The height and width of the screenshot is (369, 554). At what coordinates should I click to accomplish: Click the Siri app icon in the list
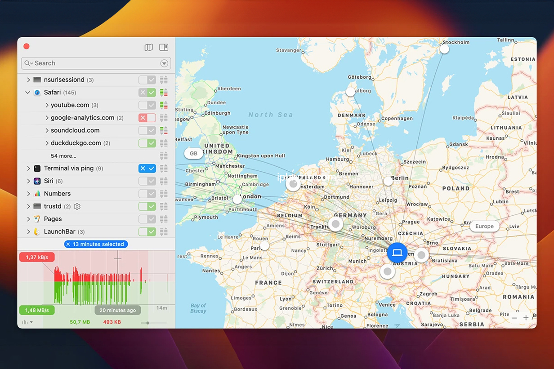37,181
